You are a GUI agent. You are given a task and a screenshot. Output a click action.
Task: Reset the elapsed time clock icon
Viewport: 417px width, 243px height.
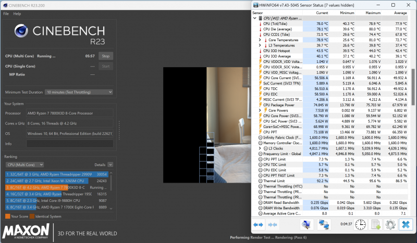pyautogui.click(x=361, y=224)
